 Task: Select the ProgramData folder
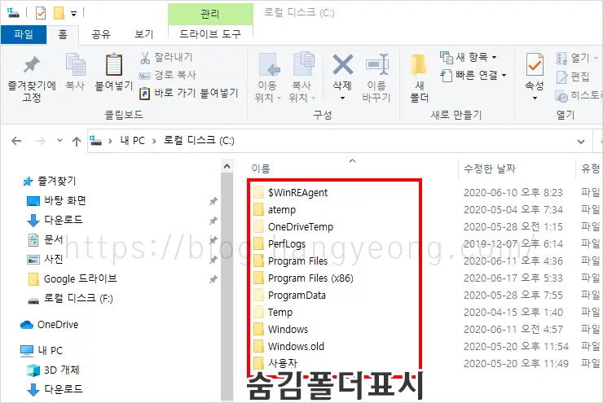[x=289, y=295]
